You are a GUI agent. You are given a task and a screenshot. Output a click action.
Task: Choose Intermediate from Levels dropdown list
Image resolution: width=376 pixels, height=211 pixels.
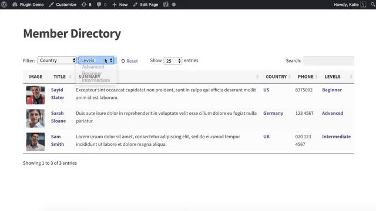tap(96, 80)
